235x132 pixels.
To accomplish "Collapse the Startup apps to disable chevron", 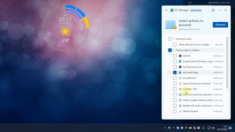I will [x=174, y=50].
